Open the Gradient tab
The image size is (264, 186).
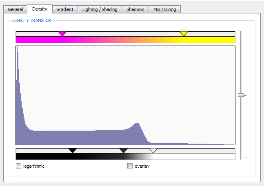pyautogui.click(x=65, y=9)
